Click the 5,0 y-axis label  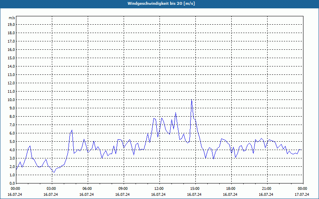[12, 142]
